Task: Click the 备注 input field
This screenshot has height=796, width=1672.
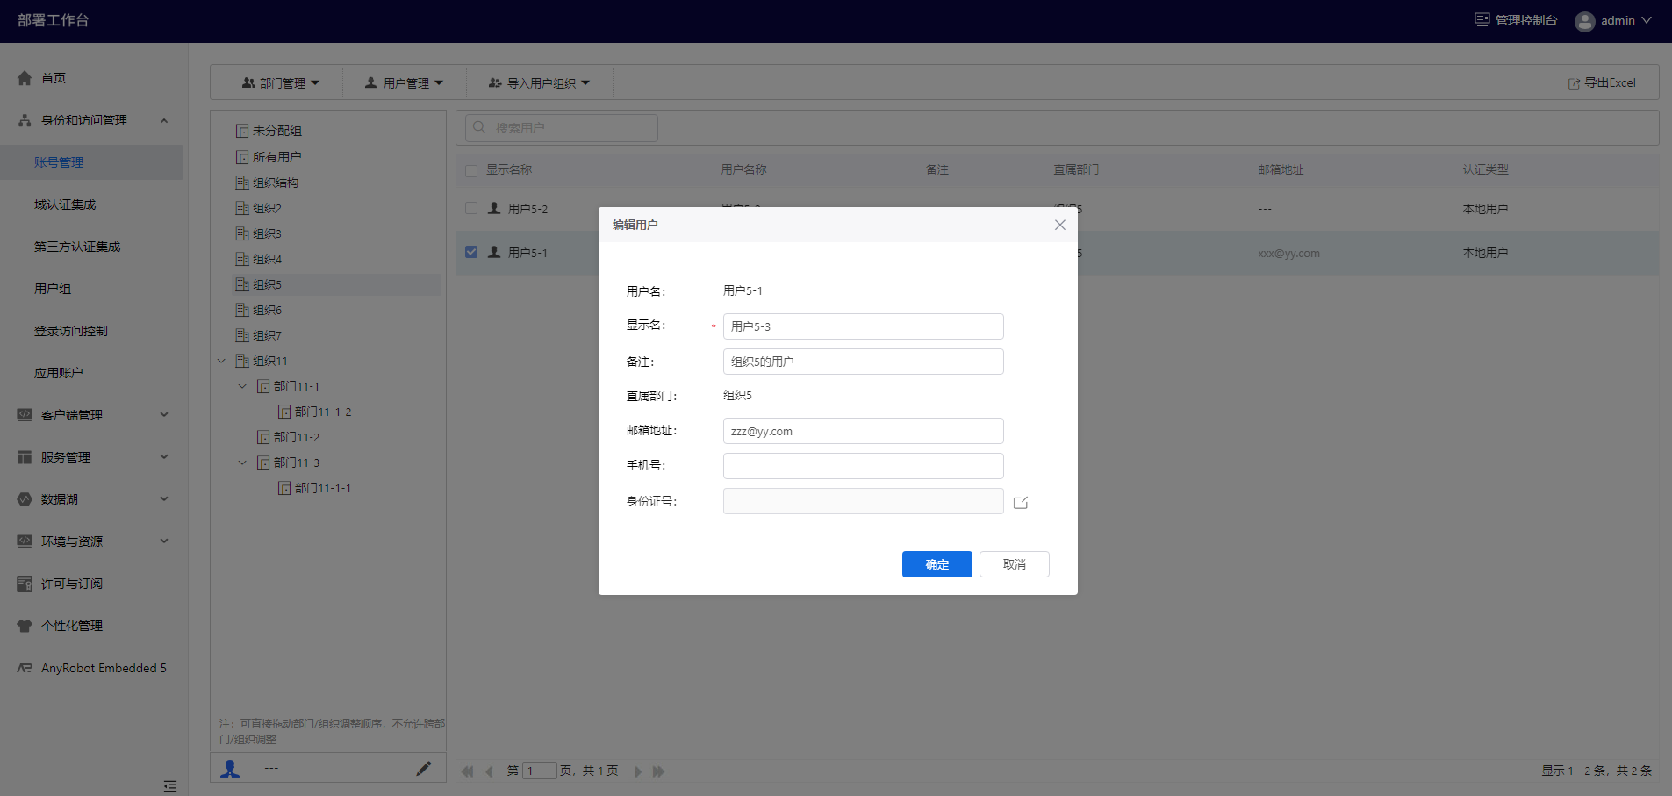Action: [x=864, y=362]
